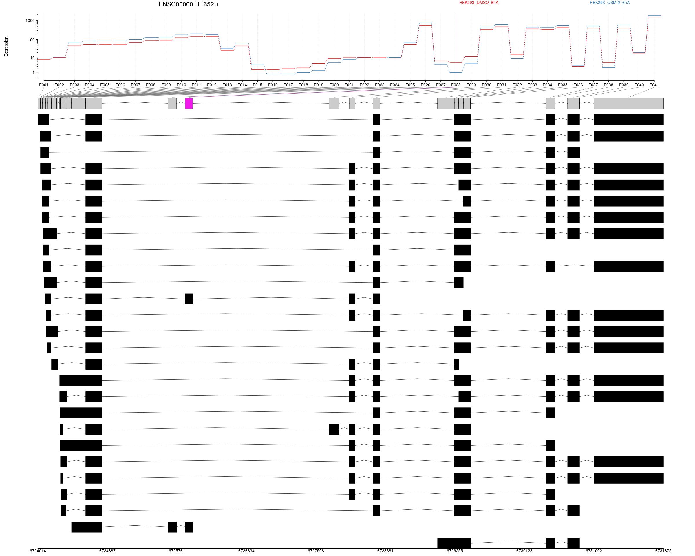Select exon label E020
This screenshot has width=695, height=556.
click(x=334, y=85)
